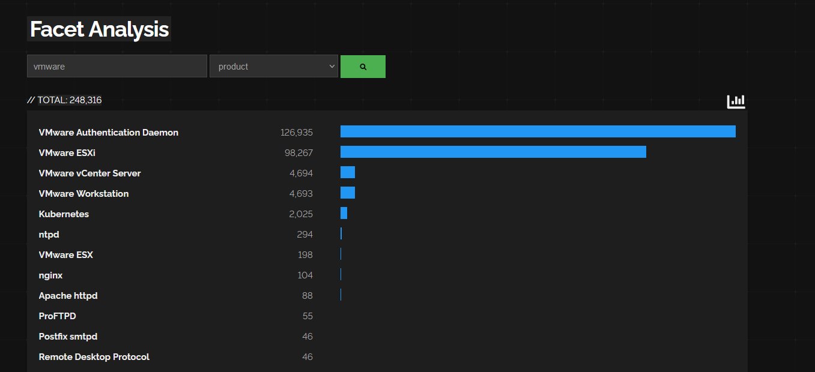Select VMware vCenter Server entry
The image size is (815, 372).
point(90,173)
